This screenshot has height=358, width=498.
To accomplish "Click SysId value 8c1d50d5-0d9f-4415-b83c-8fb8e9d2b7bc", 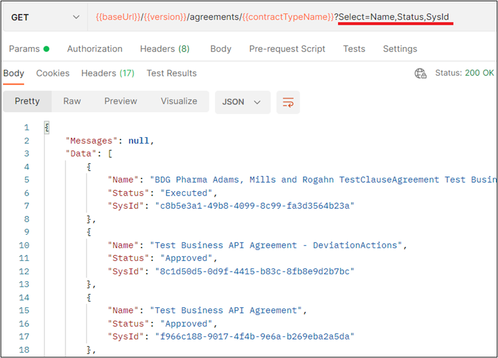I will pos(255,272).
